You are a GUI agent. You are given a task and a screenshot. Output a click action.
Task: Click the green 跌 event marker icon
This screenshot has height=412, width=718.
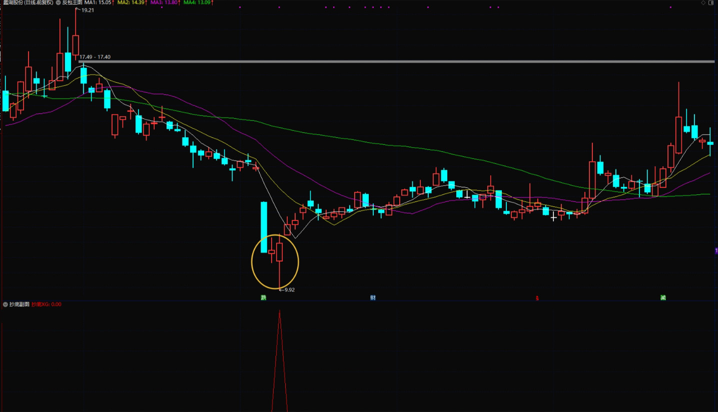pyautogui.click(x=263, y=298)
